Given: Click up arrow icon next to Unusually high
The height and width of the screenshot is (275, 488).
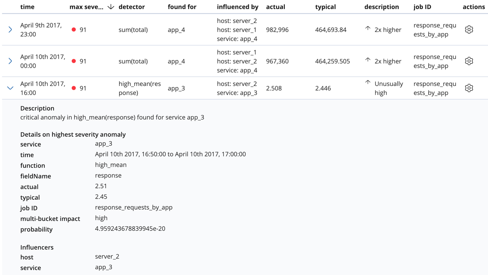Looking at the screenshot, I should [368, 83].
